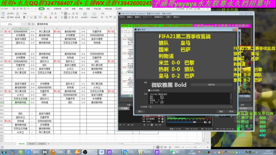Toggle Bold formatting in the spreadsheet ribbon

(x=24, y=17)
